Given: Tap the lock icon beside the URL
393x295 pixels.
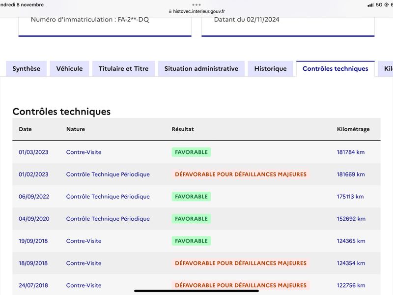Looking at the screenshot, I should (170, 11).
